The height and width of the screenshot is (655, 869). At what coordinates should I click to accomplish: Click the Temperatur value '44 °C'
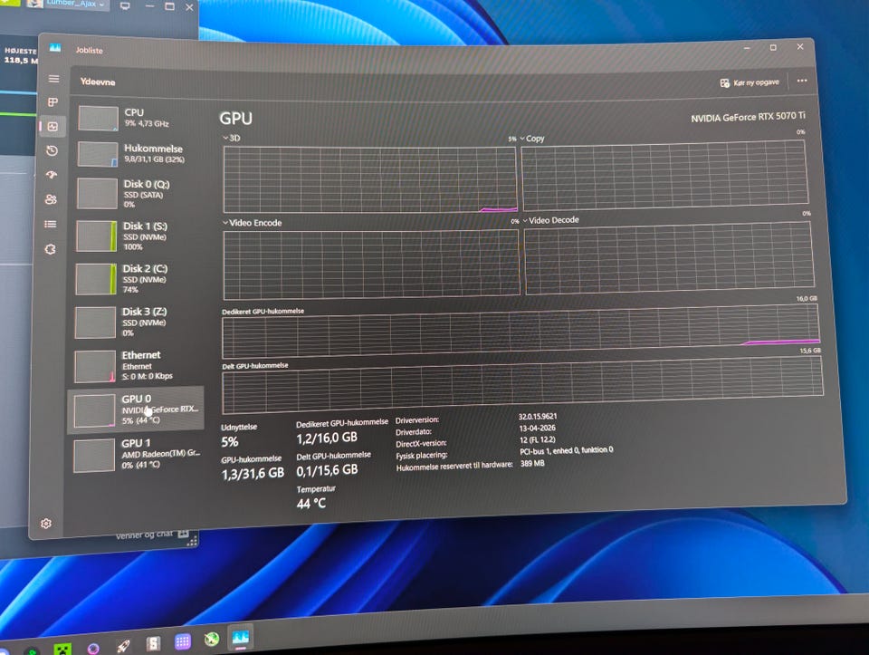coord(310,504)
